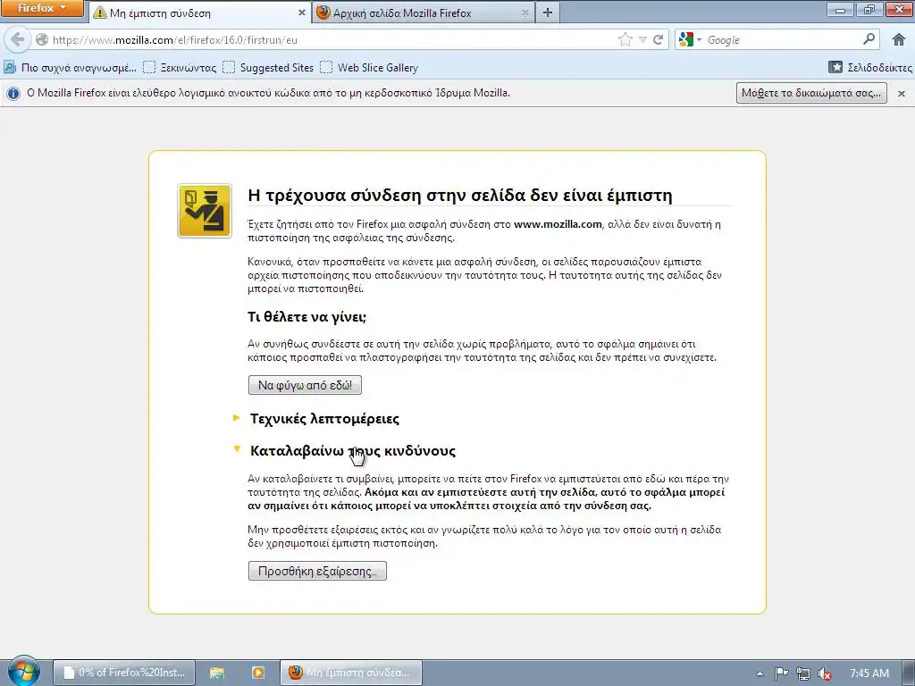This screenshot has height=686, width=915.
Task: Open the URL history dropdown arrow
Action: click(642, 39)
